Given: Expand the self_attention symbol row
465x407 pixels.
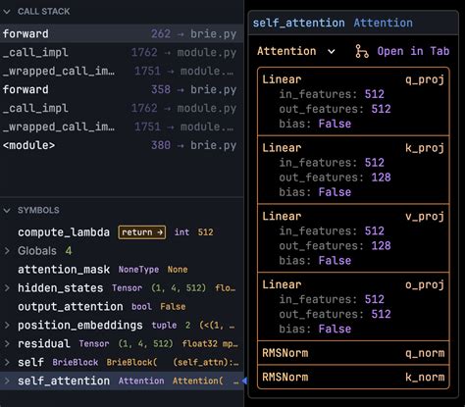Looking at the screenshot, I should 7,381.
